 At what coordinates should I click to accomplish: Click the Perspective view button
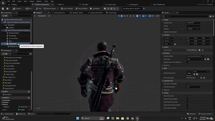tap(42, 16)
